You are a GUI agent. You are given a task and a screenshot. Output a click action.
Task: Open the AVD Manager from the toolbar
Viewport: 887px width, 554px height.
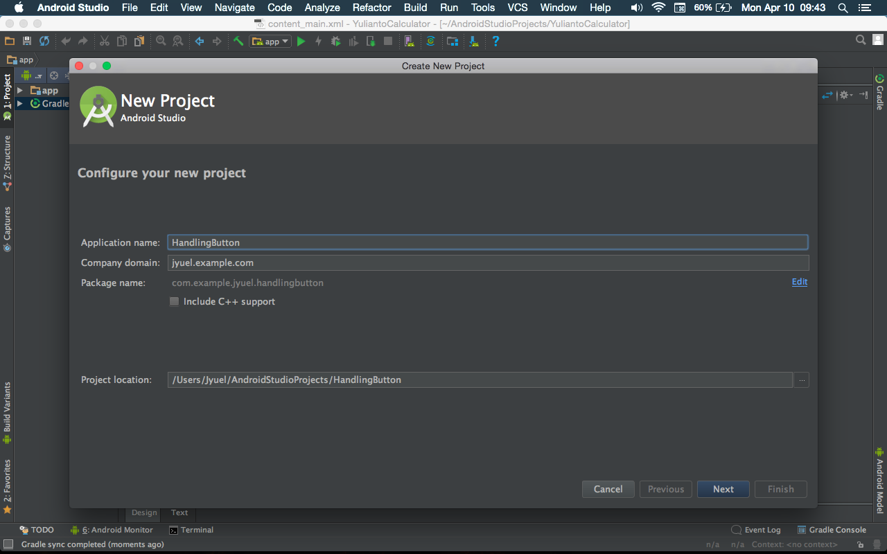(410, 41)
